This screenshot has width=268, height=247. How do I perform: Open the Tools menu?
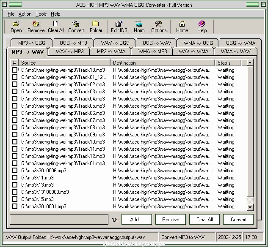[x=41, y=14]
